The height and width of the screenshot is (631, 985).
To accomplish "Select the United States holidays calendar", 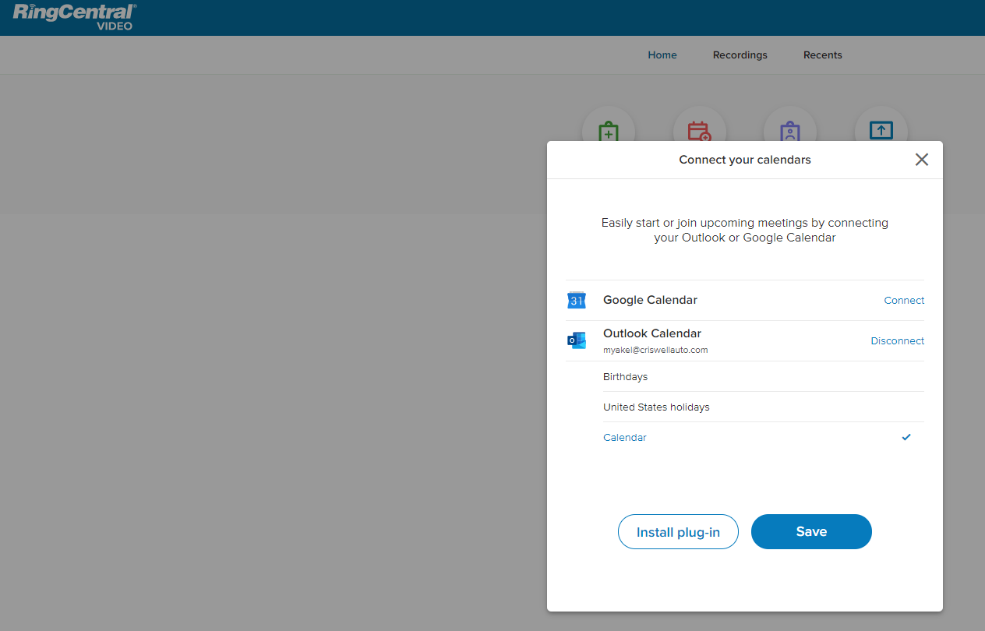I will 764,407.
